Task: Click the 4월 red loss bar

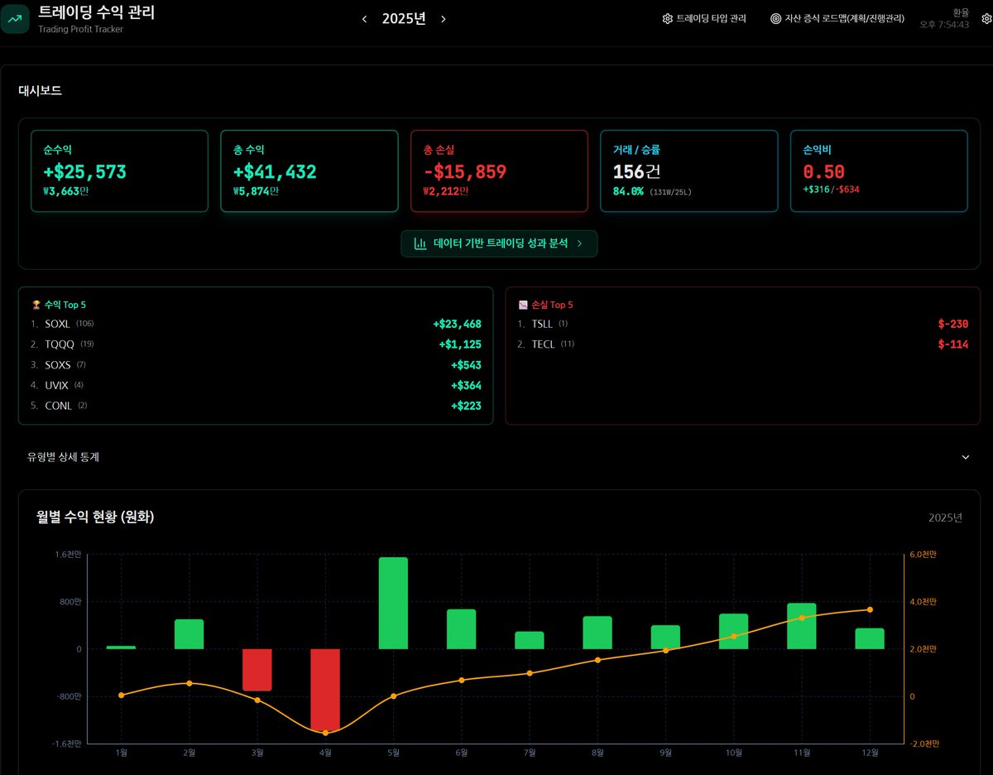Action: coord(325,690)
